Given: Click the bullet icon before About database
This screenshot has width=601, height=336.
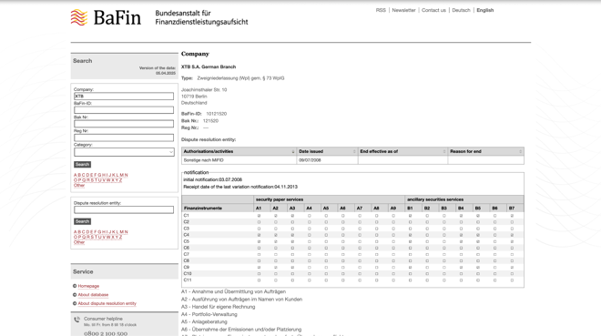Looking at the screenshot, I should tap(75, 295).
